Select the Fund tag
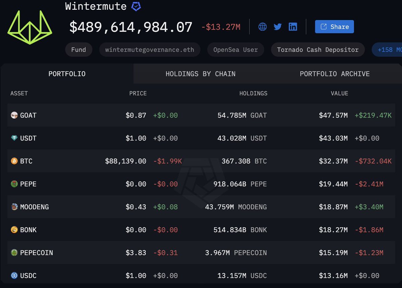This screenshot has width=402, height=288. pyautogui.click(x=79, y=50)
